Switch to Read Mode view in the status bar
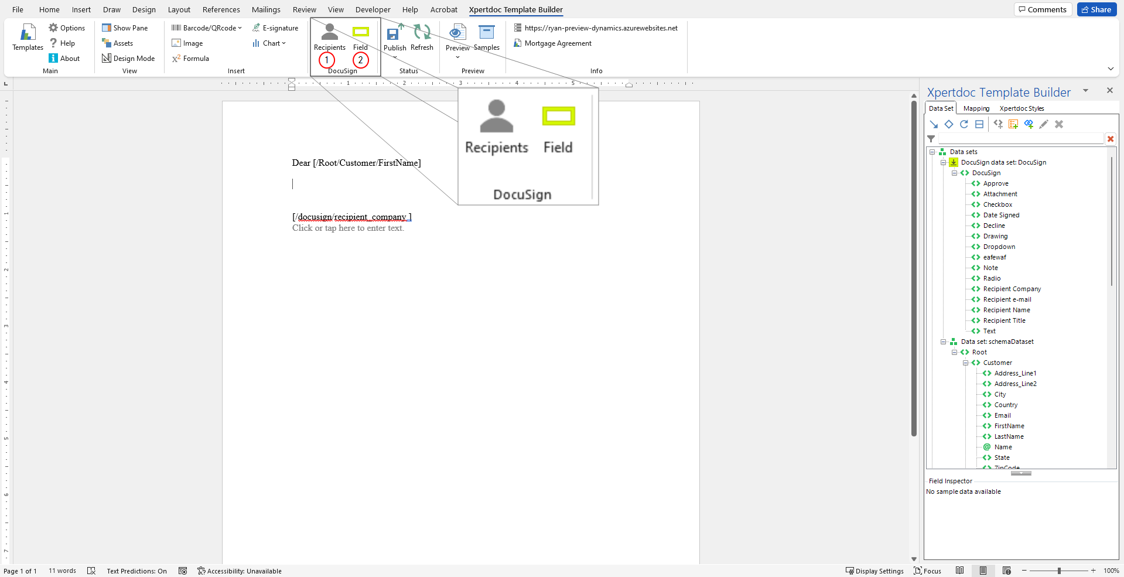This screenshot has width=1124, height=577. point(959,571)
